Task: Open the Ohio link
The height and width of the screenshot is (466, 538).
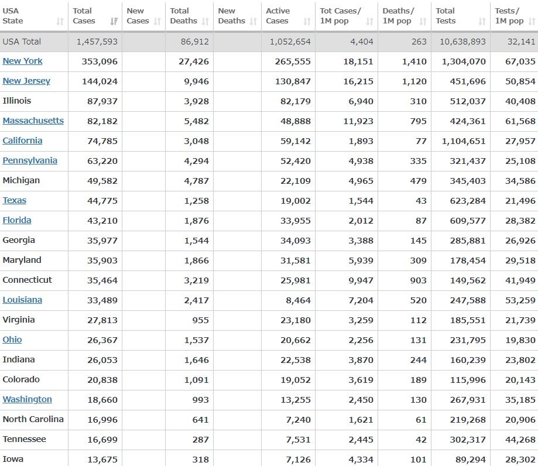Action: (12, 340)
